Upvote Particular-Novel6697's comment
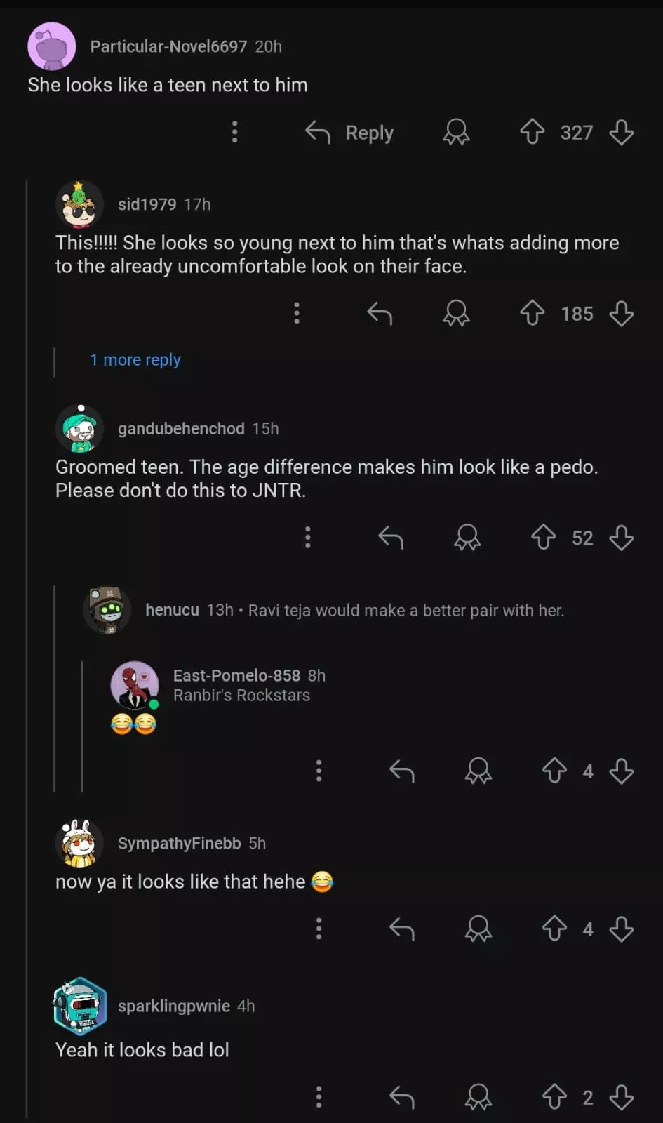Viewport: 663px width, 1123px height. tap(533, 132)
